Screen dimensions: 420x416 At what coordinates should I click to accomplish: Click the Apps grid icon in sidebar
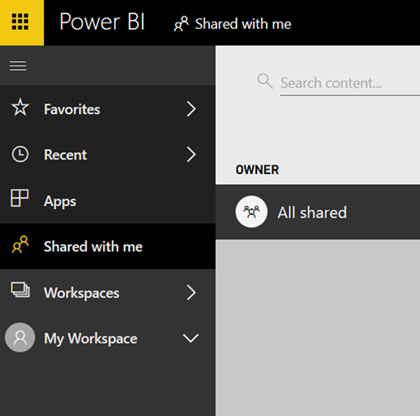[x=20, y=199]
